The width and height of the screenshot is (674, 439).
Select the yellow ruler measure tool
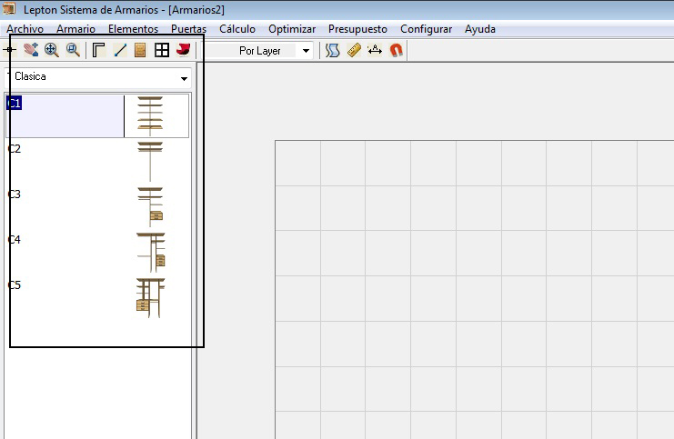pos(354,50)
